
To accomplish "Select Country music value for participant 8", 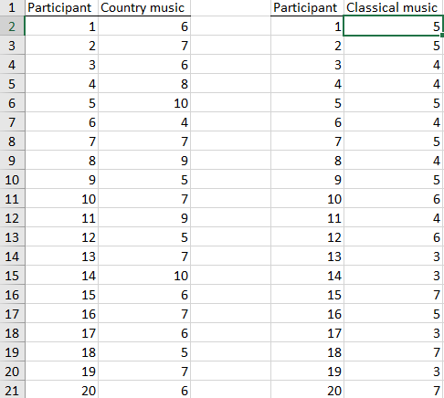I will point(144,161).
